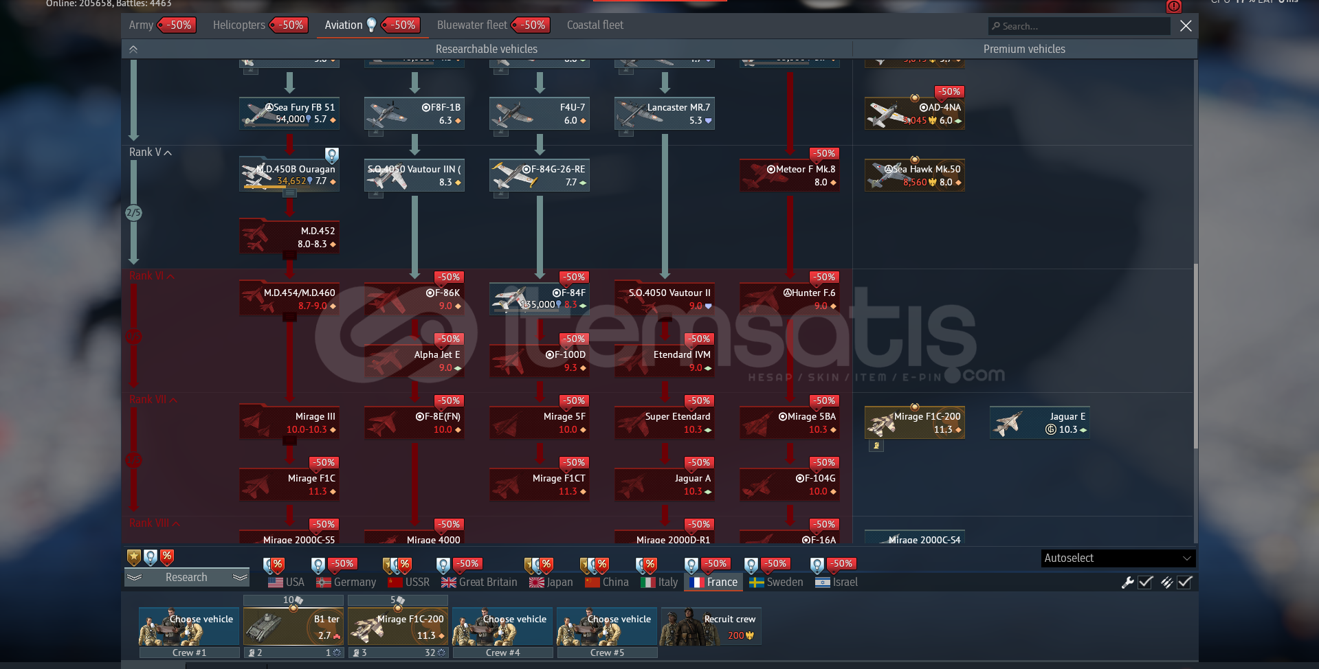Click the wrench repair icon
This screenshot has height=669, width=1319.
coord(1127,582)
